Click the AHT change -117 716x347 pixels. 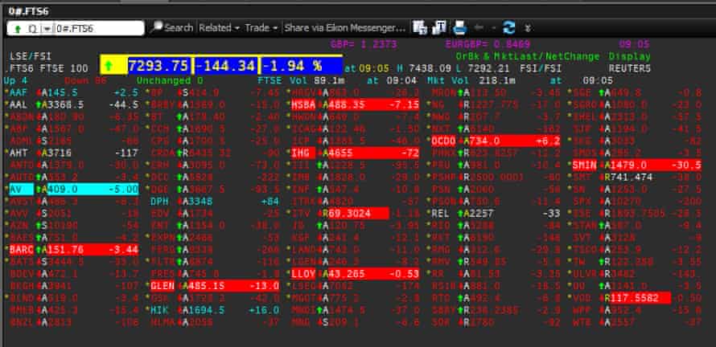[x=127, y=153]
